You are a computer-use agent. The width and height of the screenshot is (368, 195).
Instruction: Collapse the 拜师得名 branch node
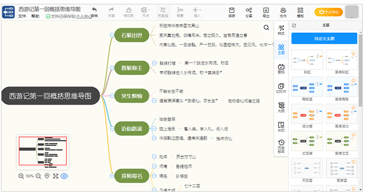pyautogui.click(x=112, y=175)
